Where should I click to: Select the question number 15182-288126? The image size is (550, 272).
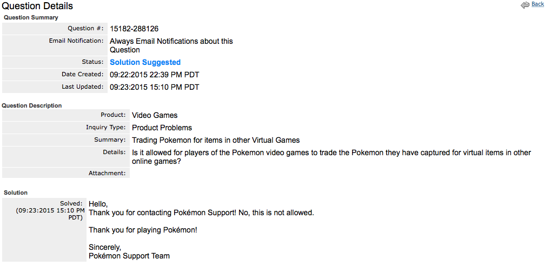click(x=134, y=29)
